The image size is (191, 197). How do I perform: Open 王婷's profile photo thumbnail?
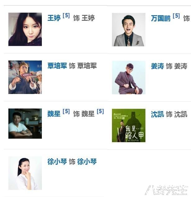pyautogui.click(x=25, y=29)
